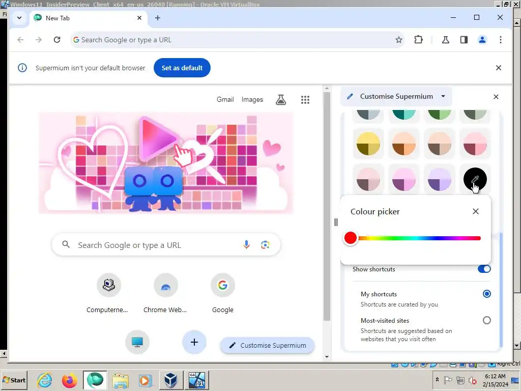Close the Colour picker popup
Screen dimensions: 521x391
click(476, 211)
